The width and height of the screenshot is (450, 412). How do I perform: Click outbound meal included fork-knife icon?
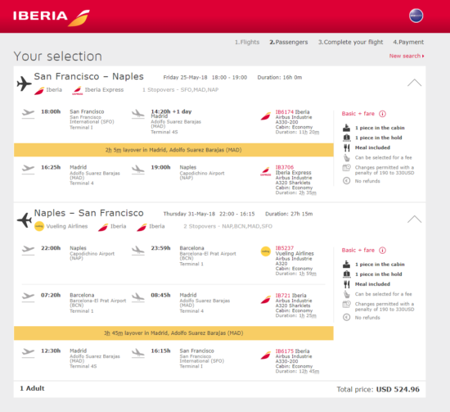[347, 147]
